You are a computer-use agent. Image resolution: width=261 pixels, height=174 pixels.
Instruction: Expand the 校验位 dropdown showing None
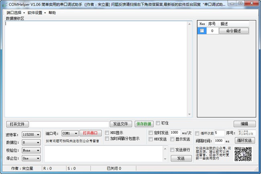click(x=31, y=151)
